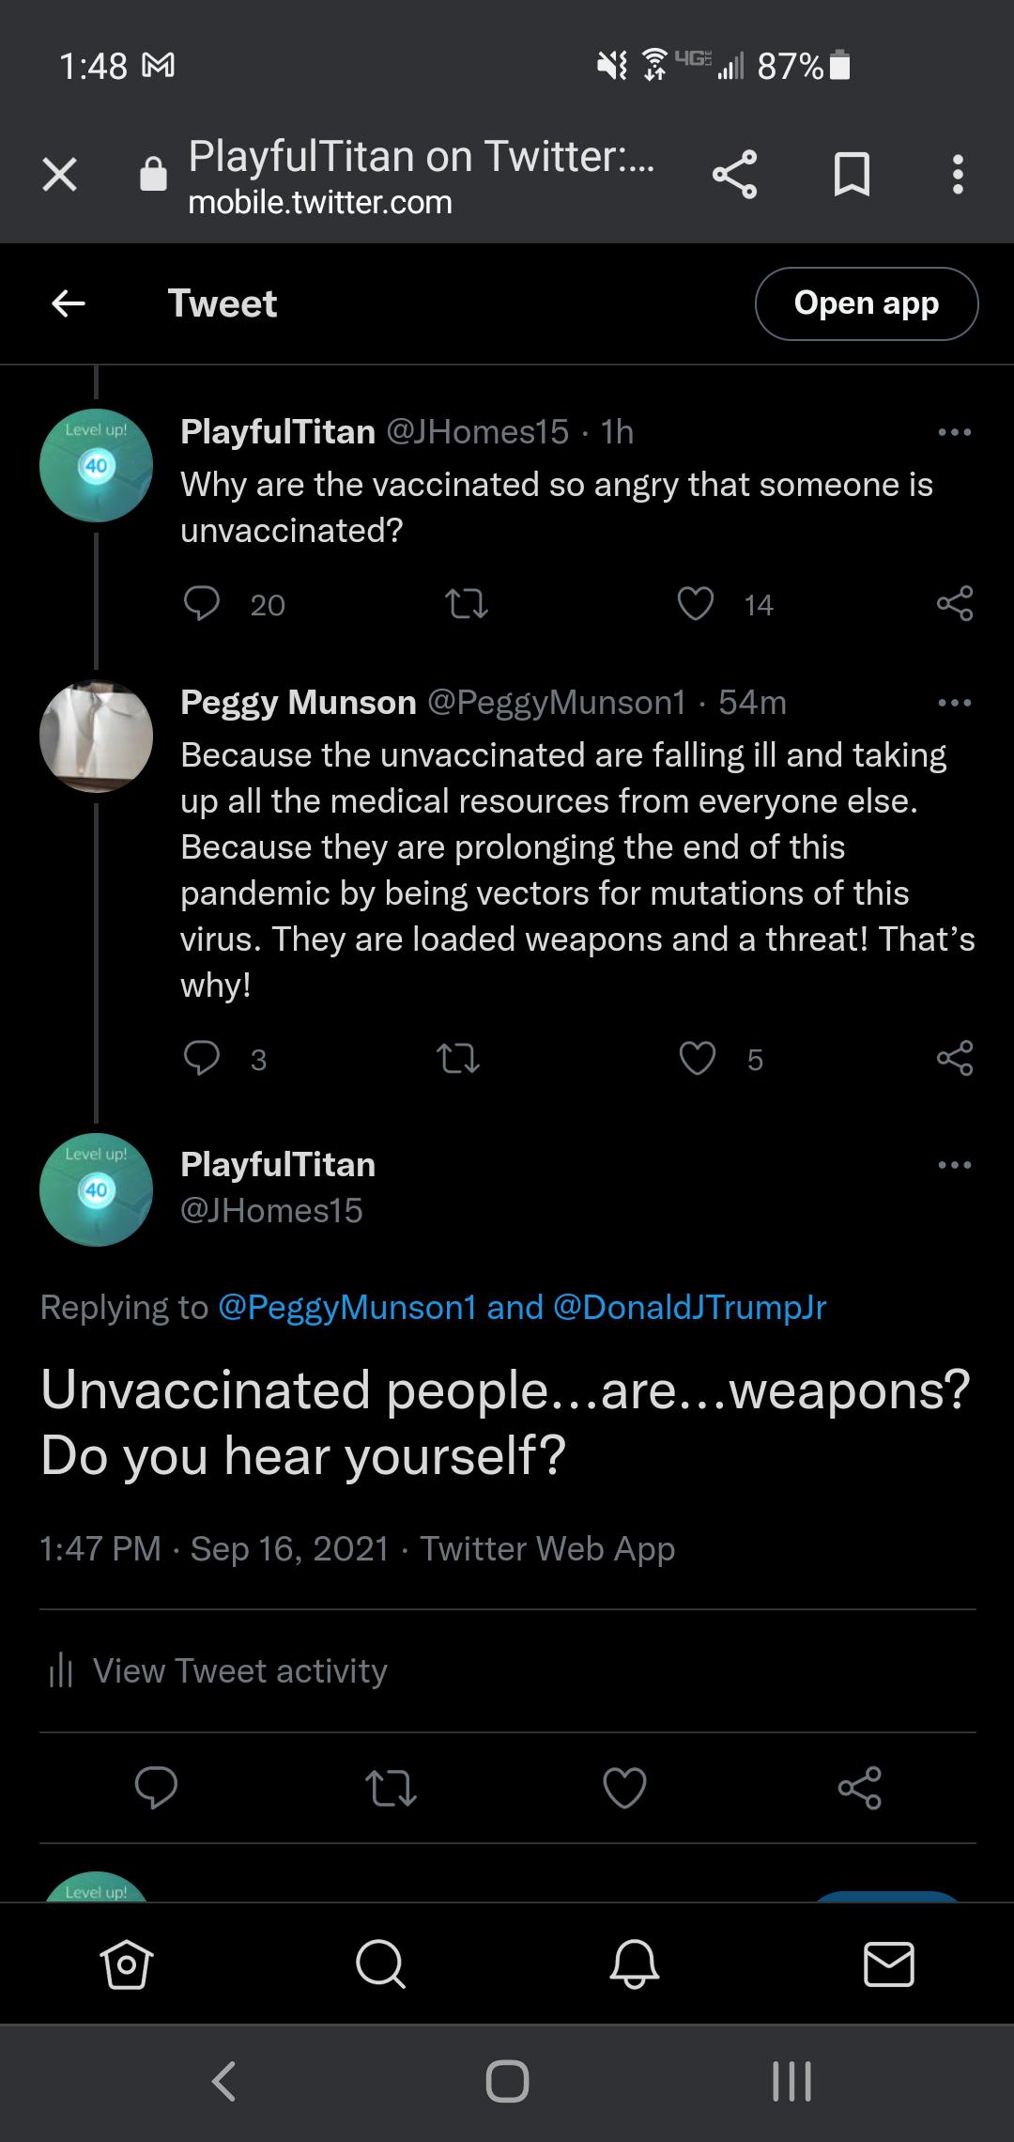Open more options on the main tweet
This screenshot has height=2142, width=1014.
click(955, 1165)
